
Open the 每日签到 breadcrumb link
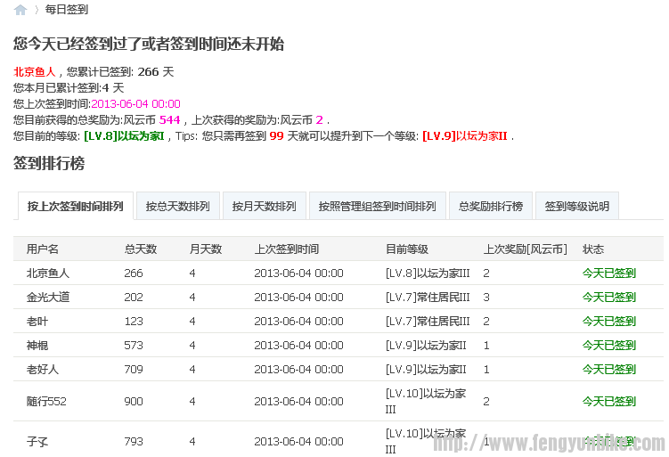tap(67, 10)
